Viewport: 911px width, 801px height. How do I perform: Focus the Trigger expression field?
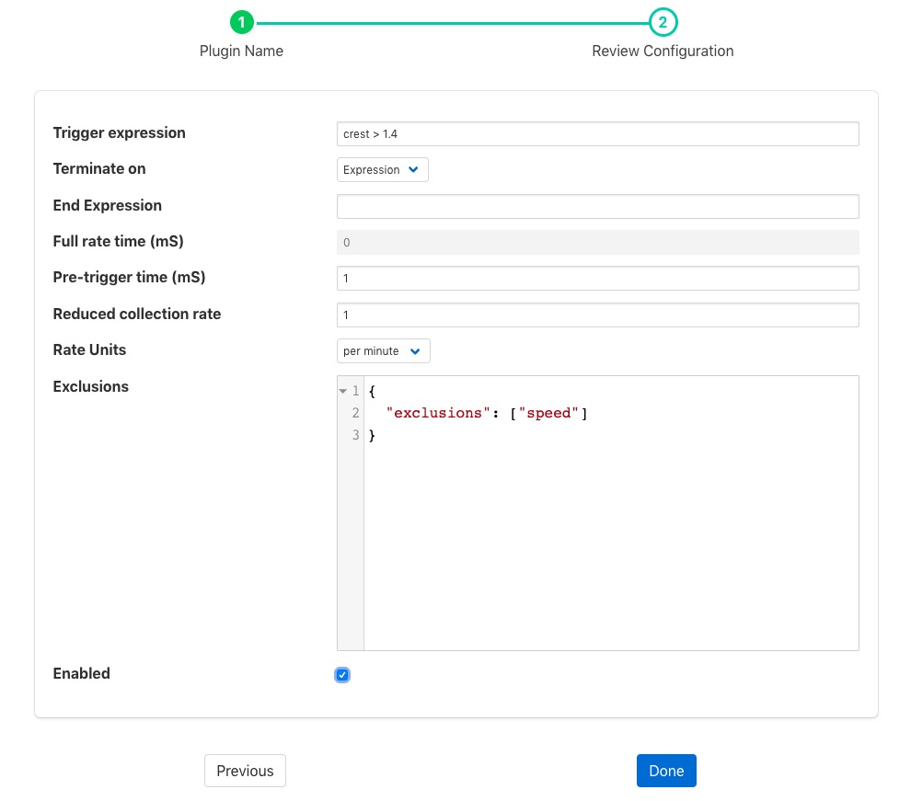[x=597, y=134]
